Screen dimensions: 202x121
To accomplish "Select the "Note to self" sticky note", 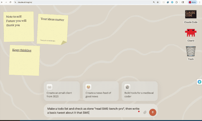I will click(19, 27).
